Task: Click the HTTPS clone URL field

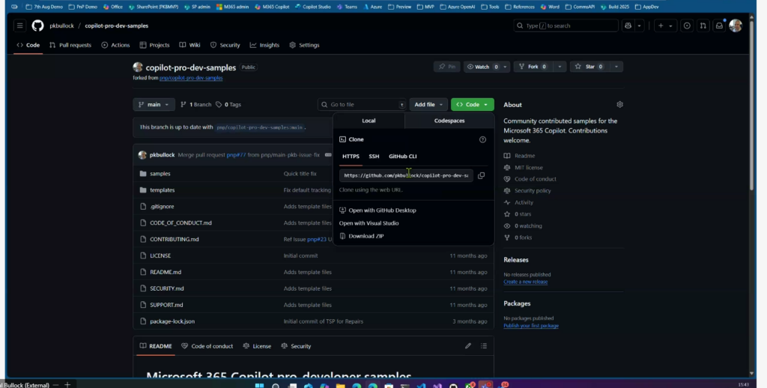Action: 406,176
